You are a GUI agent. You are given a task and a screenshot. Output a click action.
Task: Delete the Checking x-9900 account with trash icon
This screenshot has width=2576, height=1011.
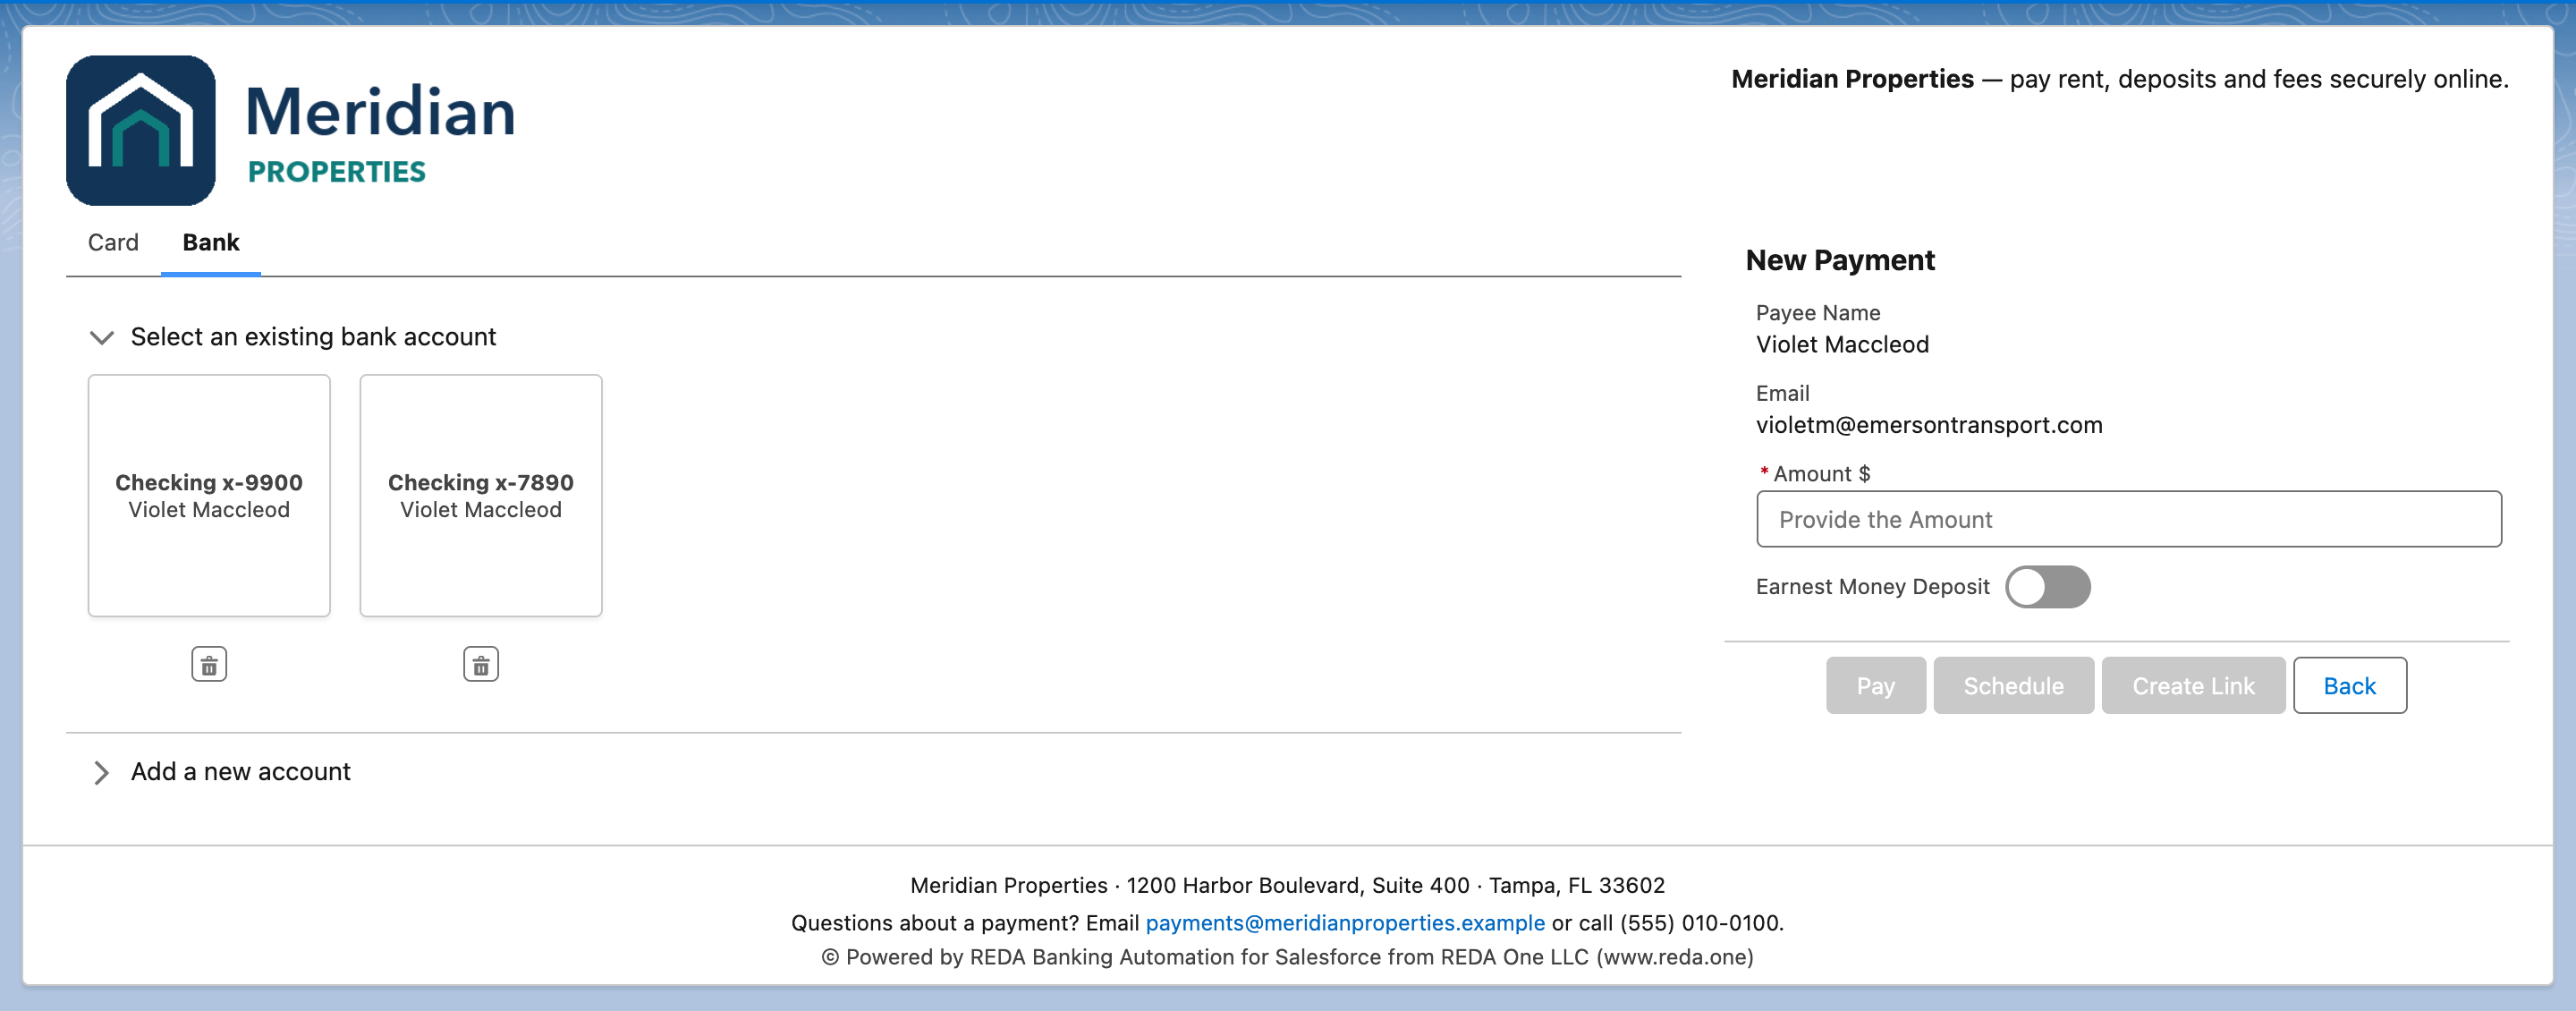209,665
